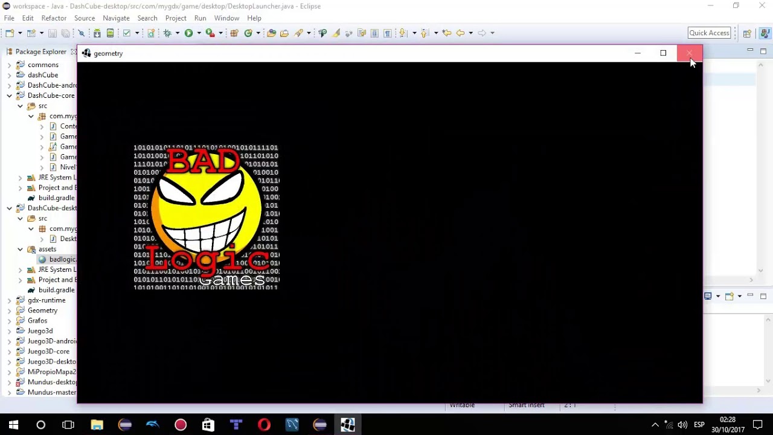Click the Last Edit Location arrow icon

[x=447, y=33]
